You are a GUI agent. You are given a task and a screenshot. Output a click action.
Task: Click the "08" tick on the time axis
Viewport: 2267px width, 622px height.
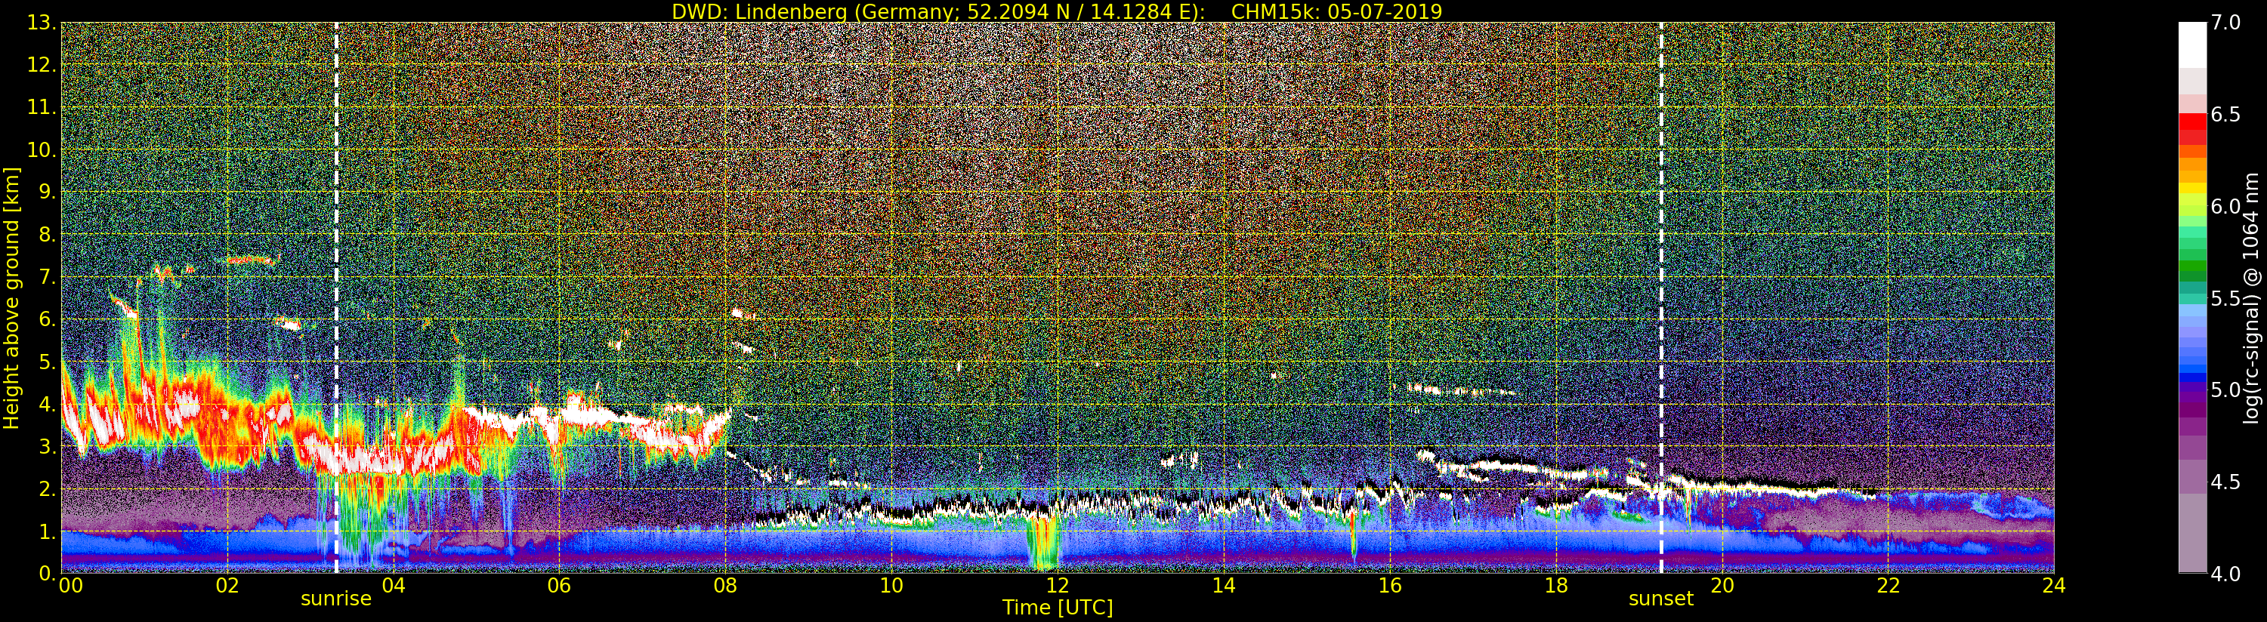click(x=725, y=585)
